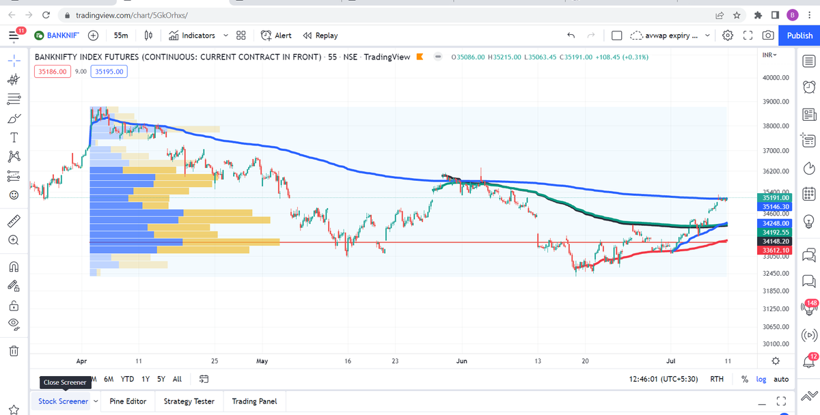Toggle lock all drawing tools
The height and width of the screenshot is (415, 820).
click(x=14, y=305)
